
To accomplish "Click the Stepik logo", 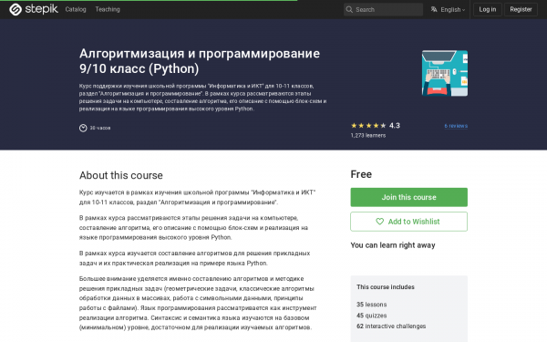I will [34, 9].
